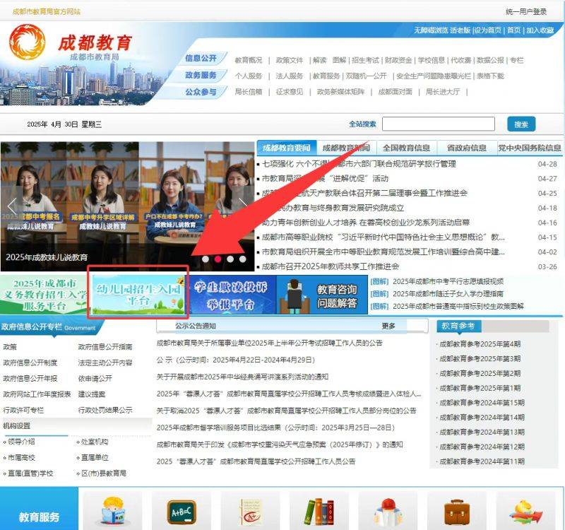Open 政府信息公开年报 link
Image resolution: width=565 pixels, height=530 pixels.
[x=30, y=379]
